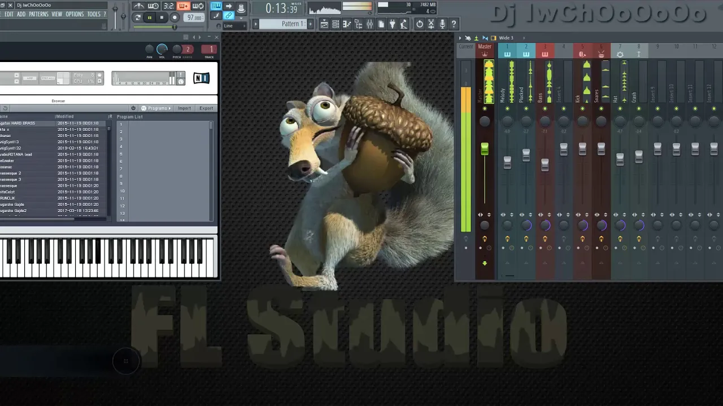
Task: Open the ADD menu
Action: pyautogui.click(x=21, y=14)
